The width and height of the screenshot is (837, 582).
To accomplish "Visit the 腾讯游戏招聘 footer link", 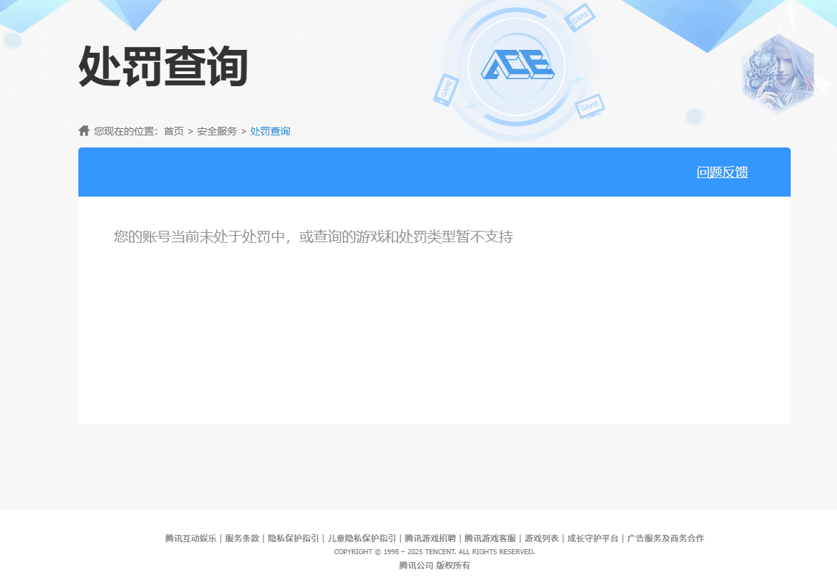I will (430, 539).
